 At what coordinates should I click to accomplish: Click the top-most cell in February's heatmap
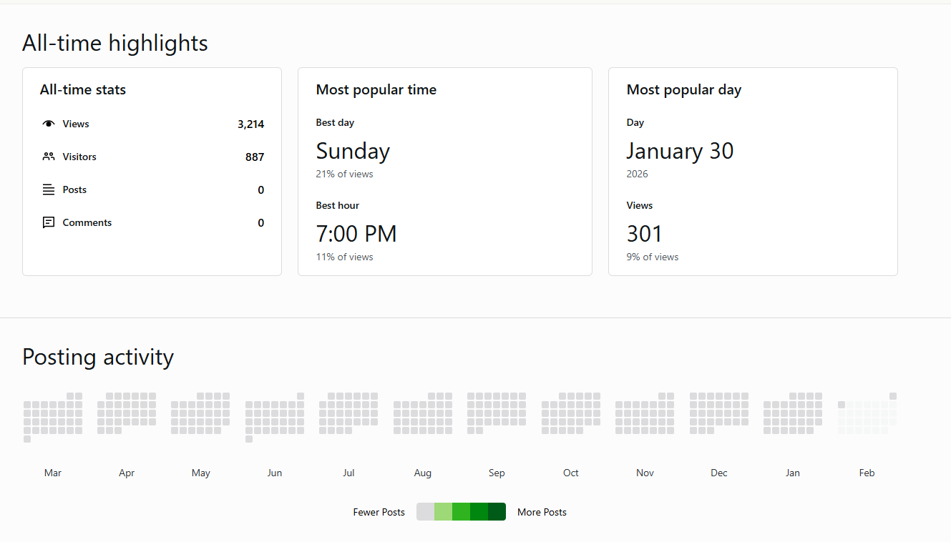893,396
